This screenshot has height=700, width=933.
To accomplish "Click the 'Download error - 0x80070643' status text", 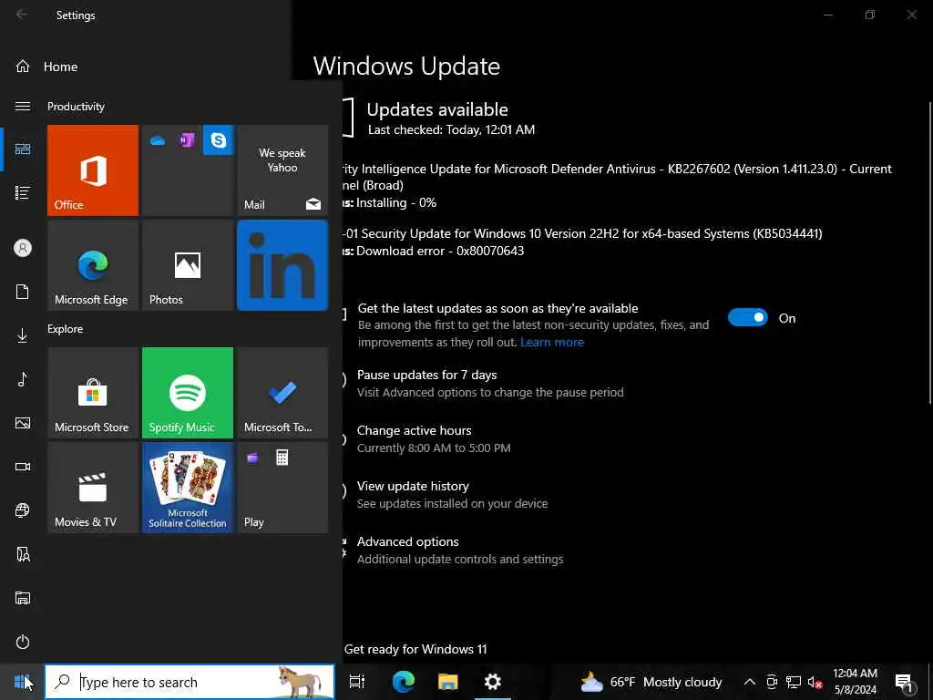I will [440, 252].
